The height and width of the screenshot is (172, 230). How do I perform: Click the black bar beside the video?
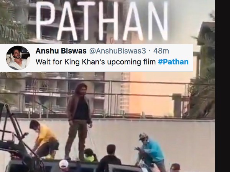(222, 86)
